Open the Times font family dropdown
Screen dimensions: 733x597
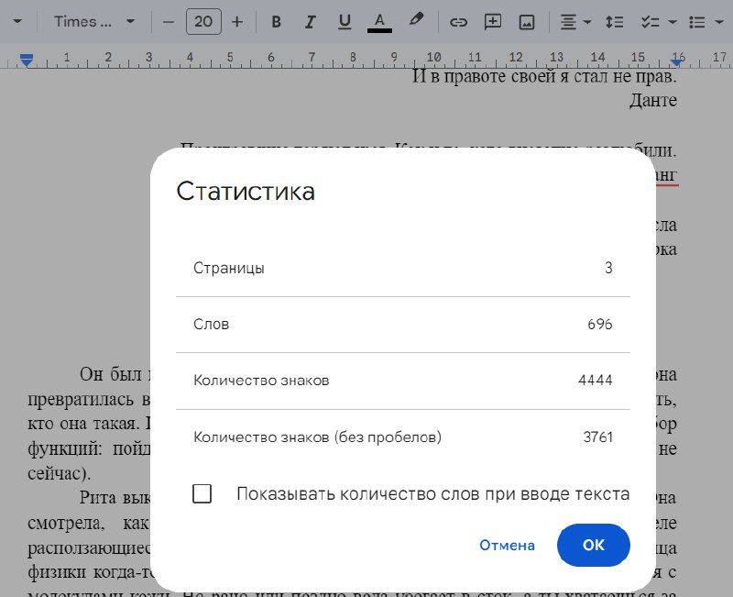coord(94,21)
